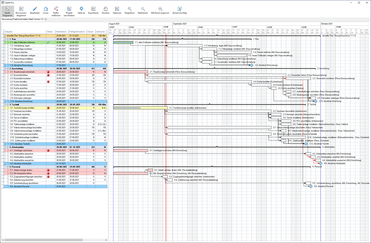Click start date 31.08.2021 of 3.2 Hardware beschaffen

[x=62, y=111]
